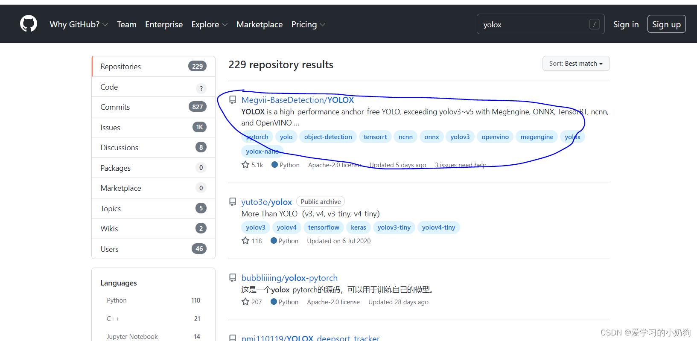This screenshot has height=341, width=697.
Task: Open the Enterprise page
Action: coord(164,24)
